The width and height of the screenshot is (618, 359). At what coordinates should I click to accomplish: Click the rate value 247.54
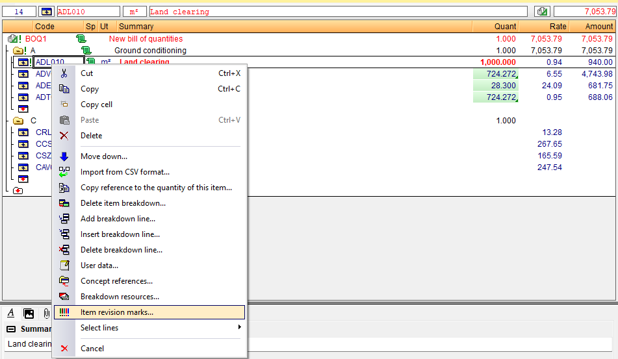549,167
